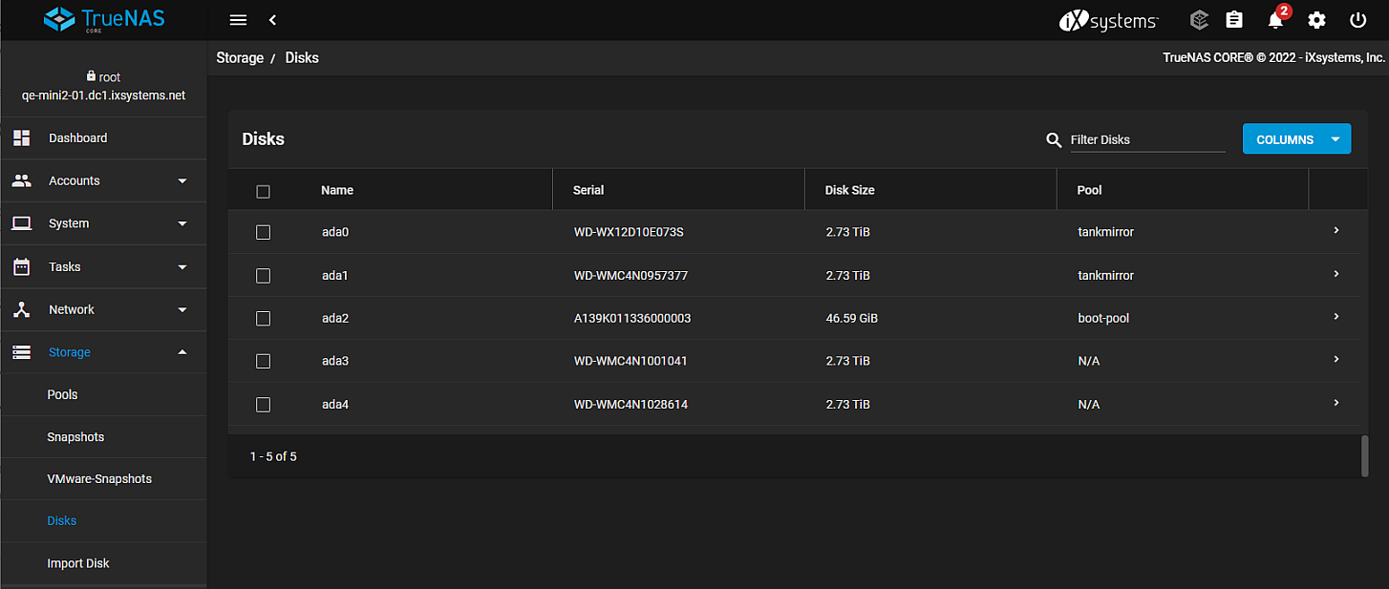This screenshot has width=1389, height=589.
Task: Open the settings gear icon
Action: pos(1317,20)
